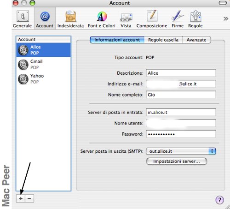Open the Regole rules pane
This screenshot has width=230, height=209.
click(x=195, y=19)
